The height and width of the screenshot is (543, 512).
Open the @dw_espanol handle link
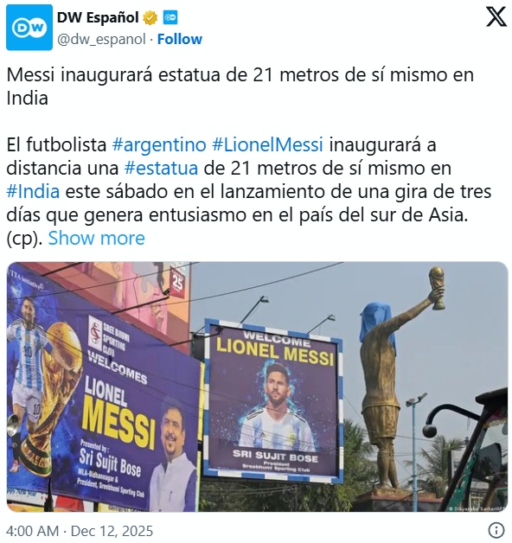tap(101, 40)
